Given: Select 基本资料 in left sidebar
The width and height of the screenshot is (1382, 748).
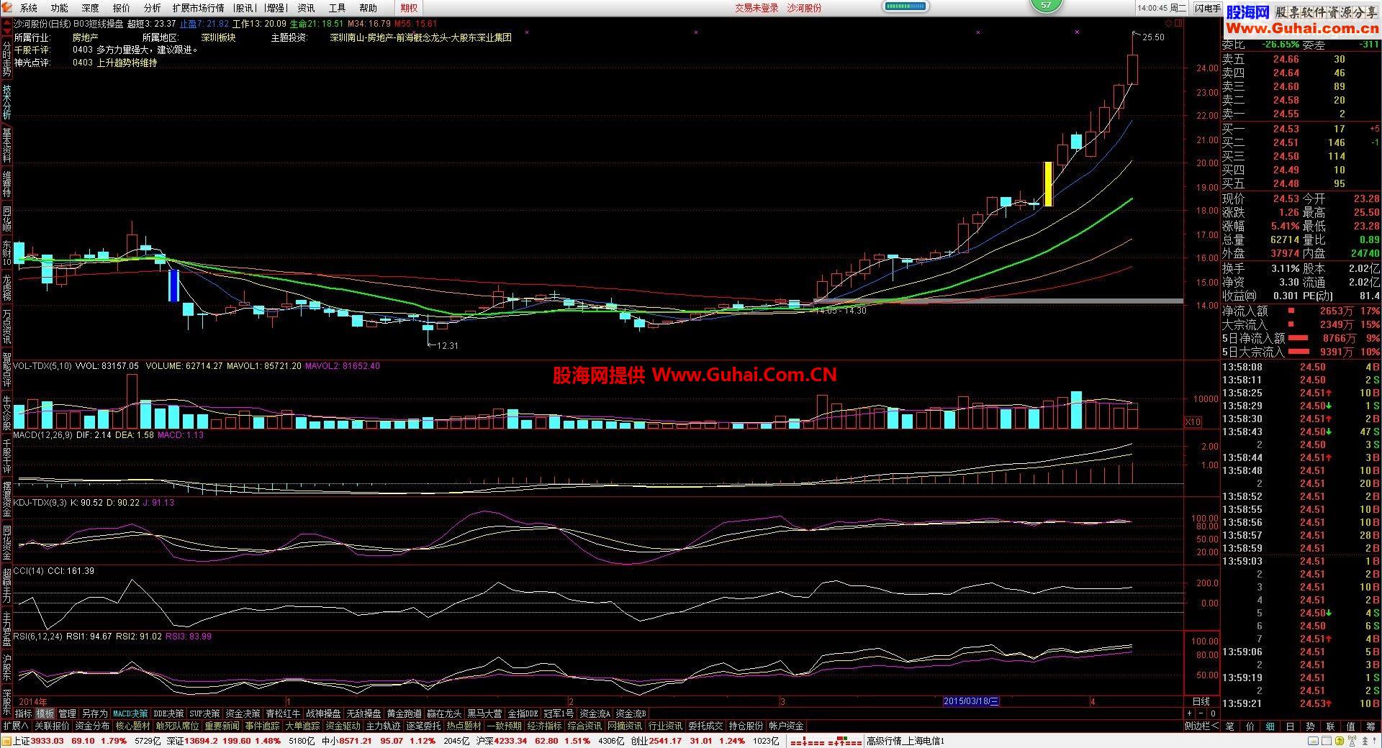Looking at the screenshot, I should [x=6, y=145].
